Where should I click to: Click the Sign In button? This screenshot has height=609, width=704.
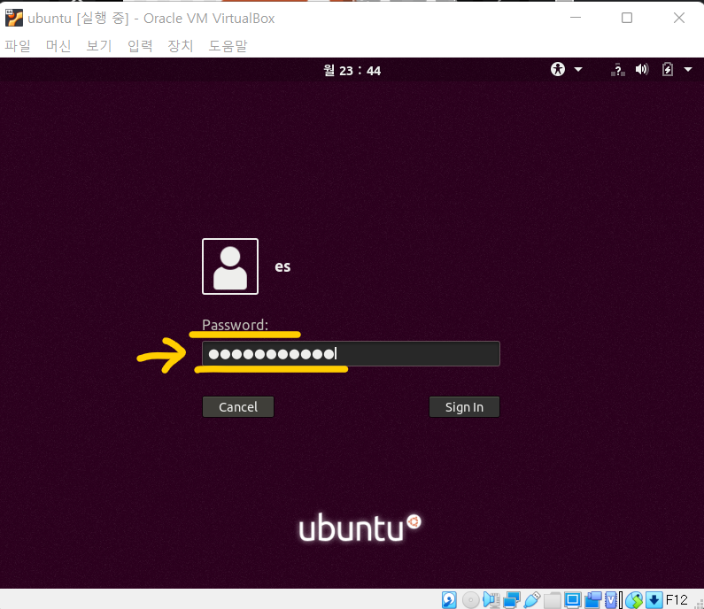(464, 406)
